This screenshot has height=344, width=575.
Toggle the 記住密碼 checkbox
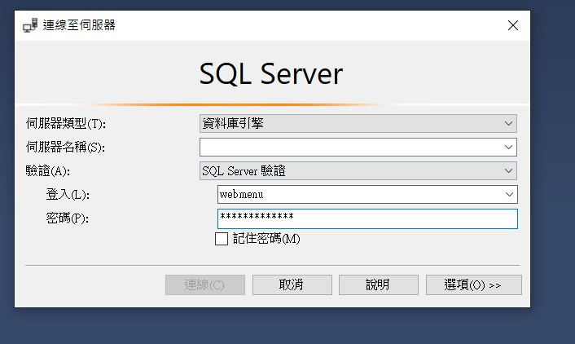[x=222, y=239]
